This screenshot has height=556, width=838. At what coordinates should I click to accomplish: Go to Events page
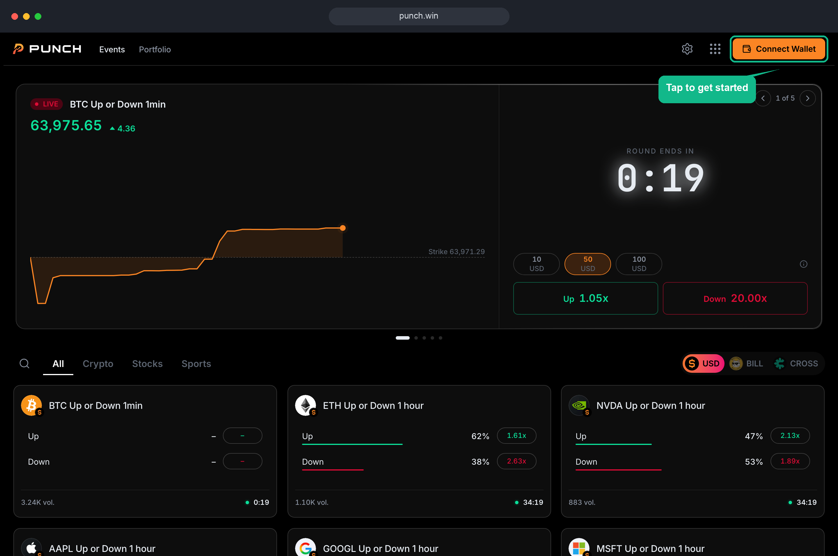tap(112, 49)
